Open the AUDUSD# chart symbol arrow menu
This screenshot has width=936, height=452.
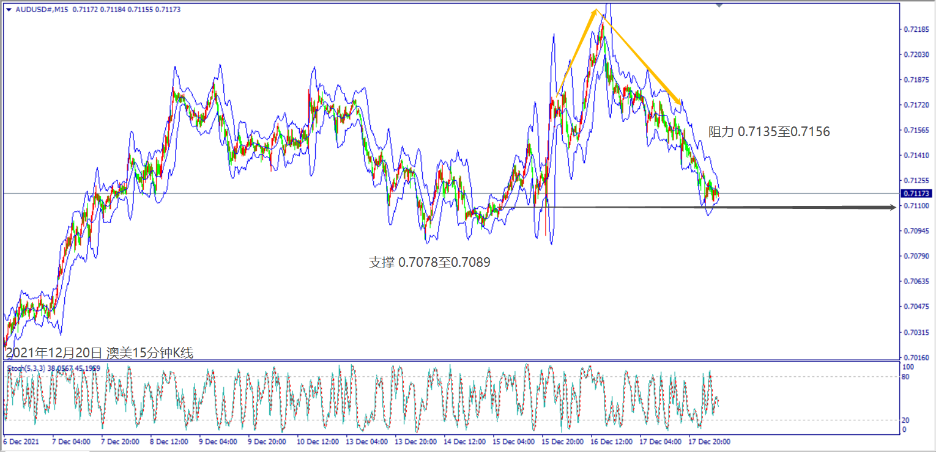click(9, 10)
